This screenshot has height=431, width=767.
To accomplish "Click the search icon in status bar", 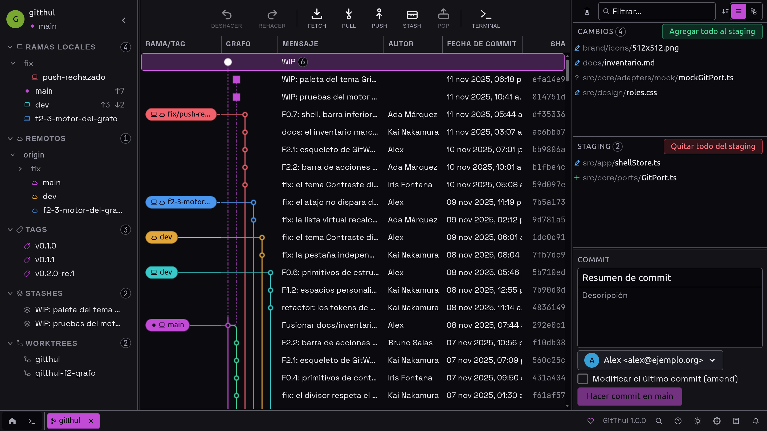I will point(659,421).
